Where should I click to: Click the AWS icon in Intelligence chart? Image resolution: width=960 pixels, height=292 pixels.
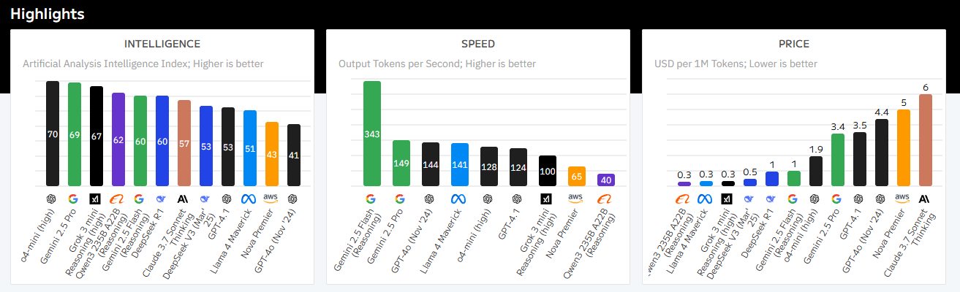pos(272,199)
